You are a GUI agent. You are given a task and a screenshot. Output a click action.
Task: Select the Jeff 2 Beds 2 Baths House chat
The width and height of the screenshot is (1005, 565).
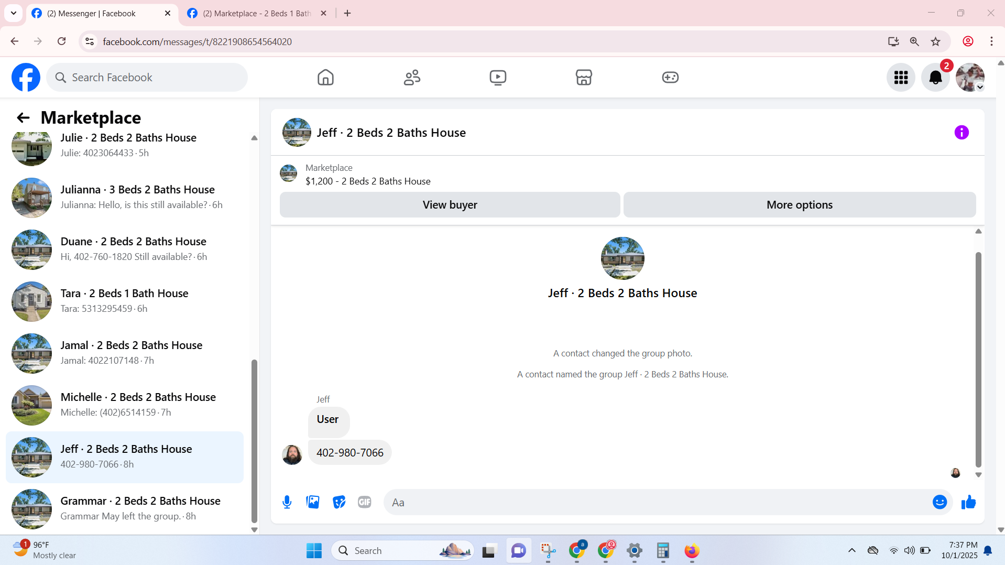pyautogui.click(x=125, y=457)
